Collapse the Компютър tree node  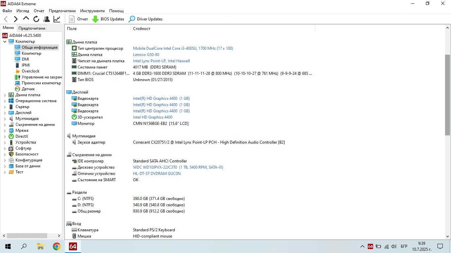click(x=5, y=42)
